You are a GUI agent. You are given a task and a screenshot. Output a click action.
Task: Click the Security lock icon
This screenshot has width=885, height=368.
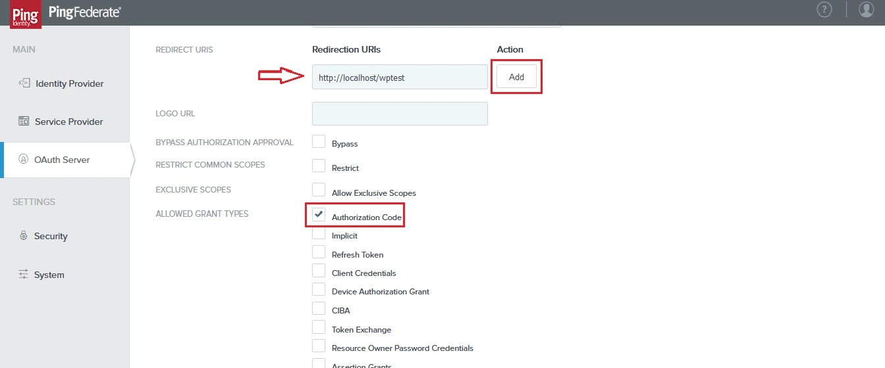click(24, 236)
